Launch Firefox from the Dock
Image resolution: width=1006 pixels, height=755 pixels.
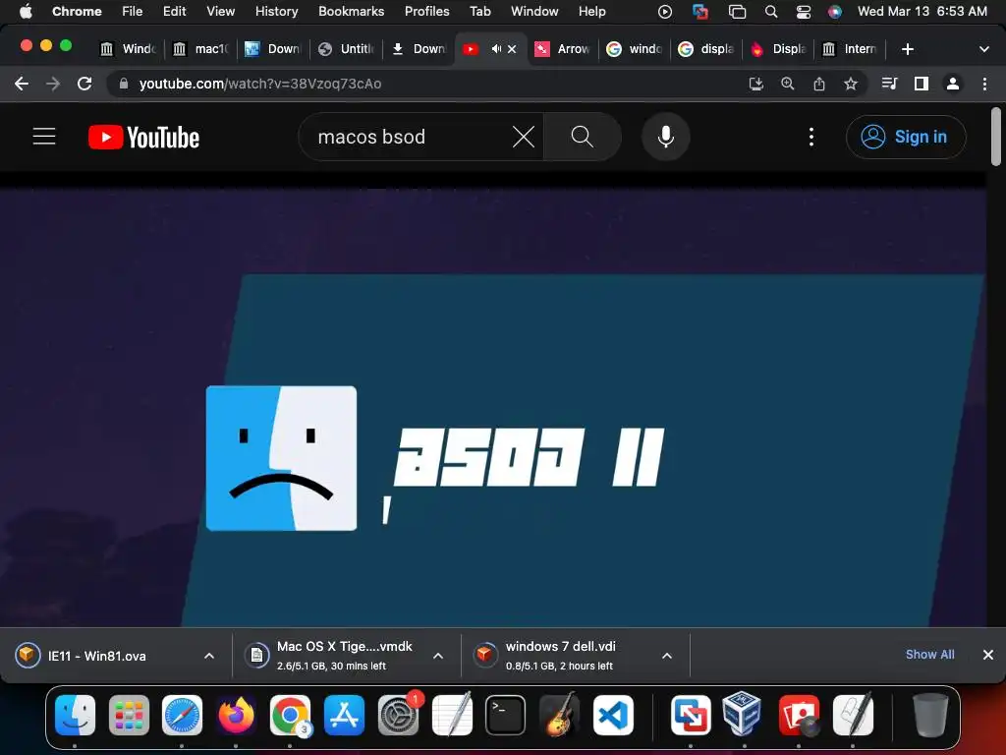(x=236, y=715)
